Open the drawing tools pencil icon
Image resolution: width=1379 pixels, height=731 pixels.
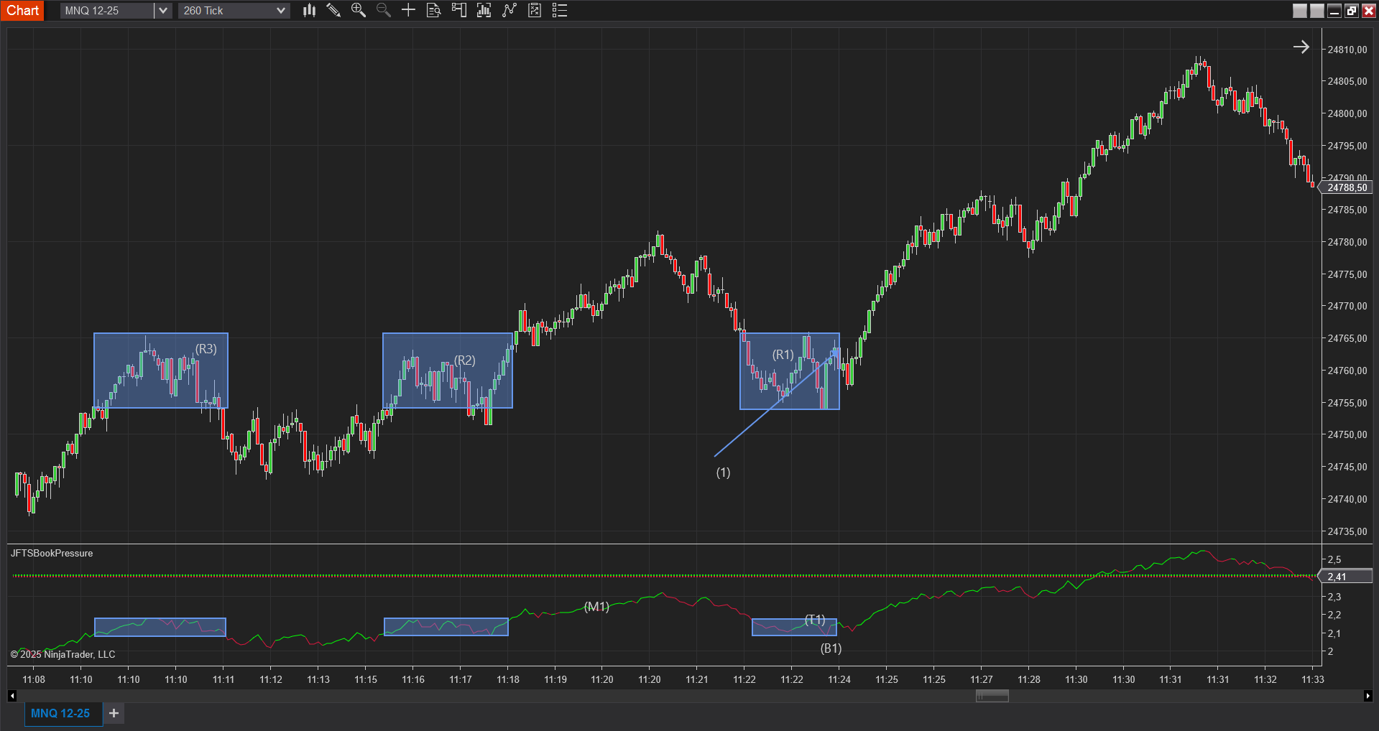click(333, 10)
